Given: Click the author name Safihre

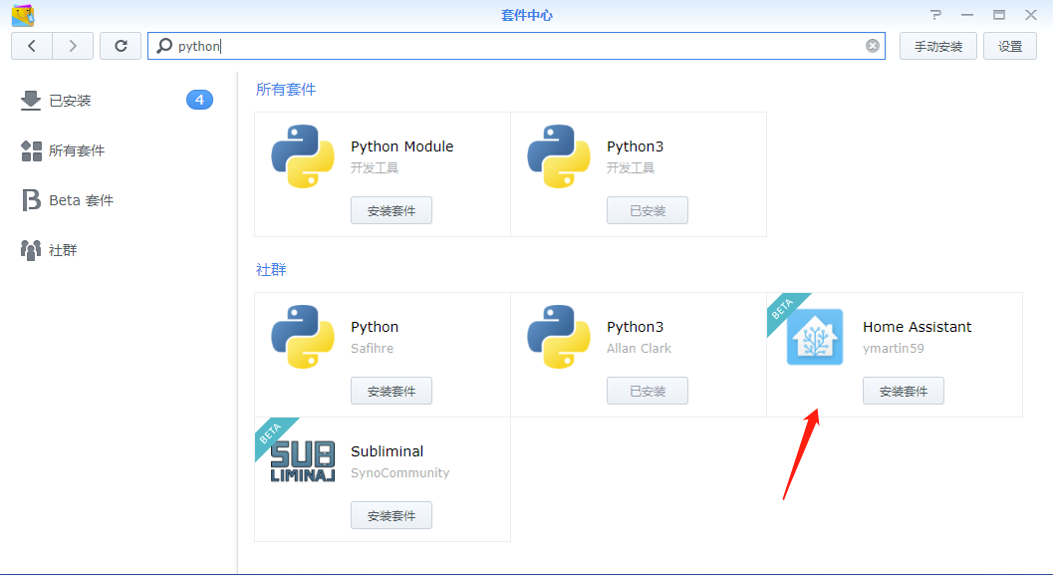Looking at the screenshot, I should point(372,348).
